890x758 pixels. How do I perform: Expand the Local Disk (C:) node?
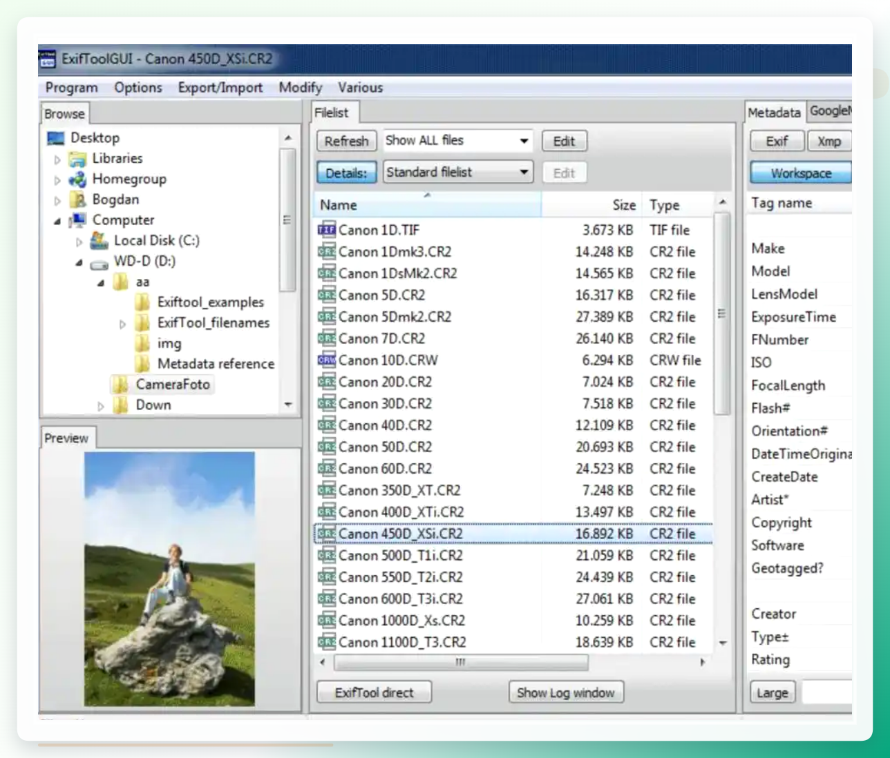[x=79, y=242]
